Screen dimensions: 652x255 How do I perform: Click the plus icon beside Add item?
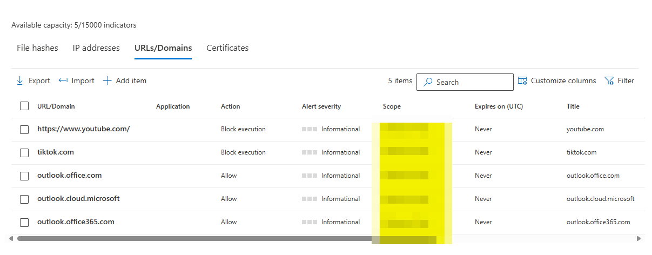pyautogui.click(x=107, y=80)
